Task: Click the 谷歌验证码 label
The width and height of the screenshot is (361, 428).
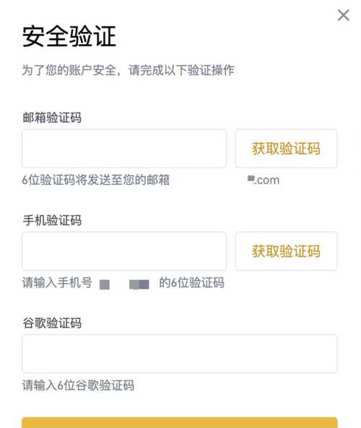Action: (x=52, y=323)
